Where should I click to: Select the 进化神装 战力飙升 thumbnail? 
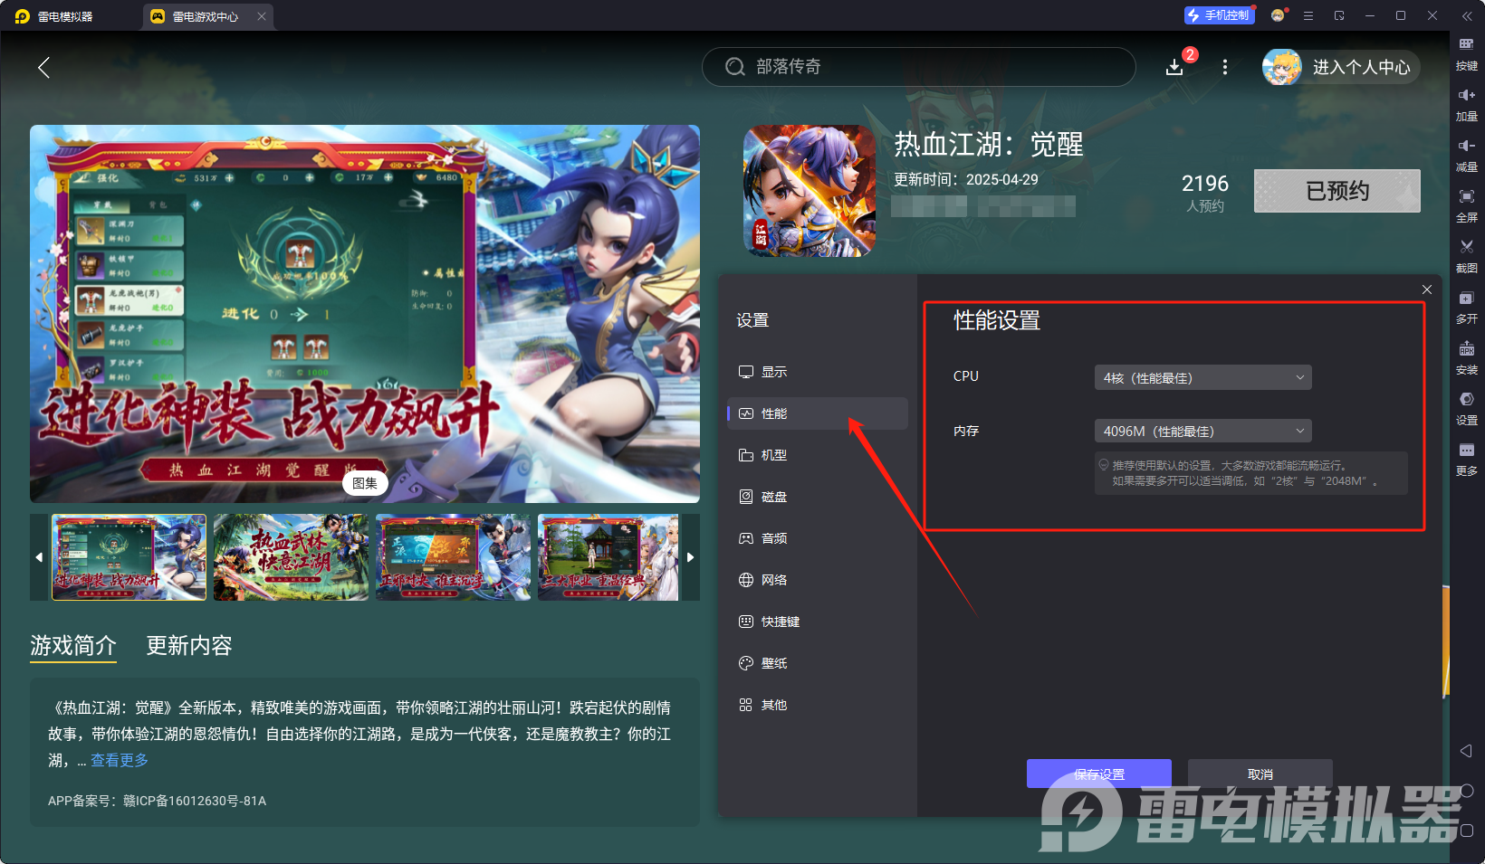pyautogui.click(x=129, y=557)
